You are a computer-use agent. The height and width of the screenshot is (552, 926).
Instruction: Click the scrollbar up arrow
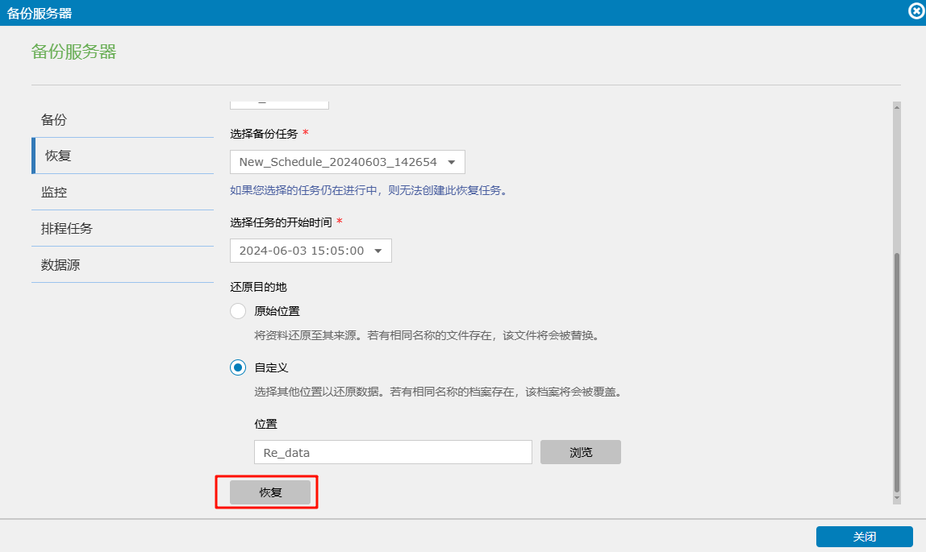click(896, 106)
